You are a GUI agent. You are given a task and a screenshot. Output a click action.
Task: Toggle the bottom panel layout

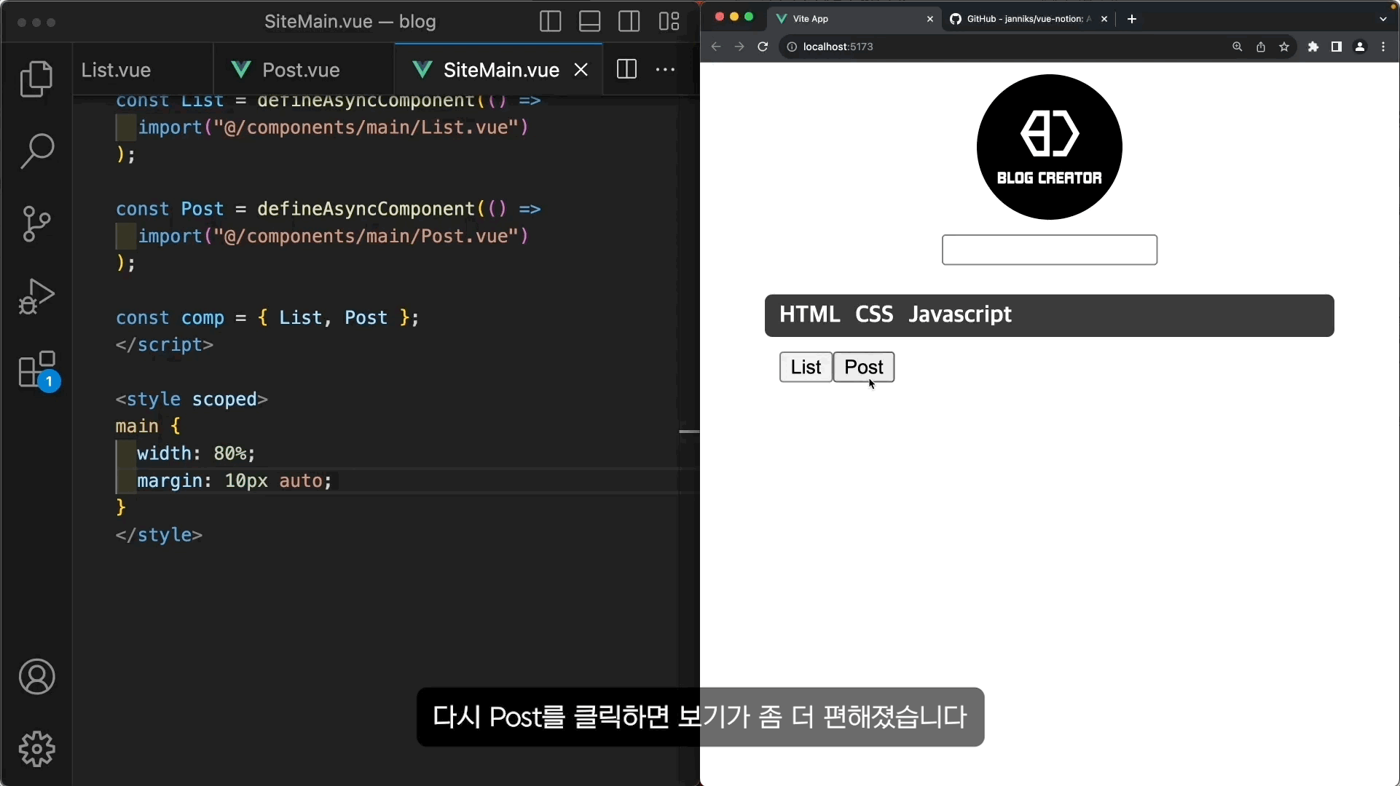pos(589,22)
